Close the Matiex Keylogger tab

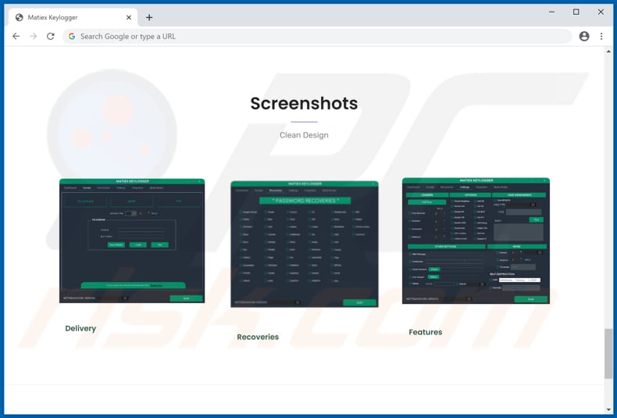coord(129,17)
